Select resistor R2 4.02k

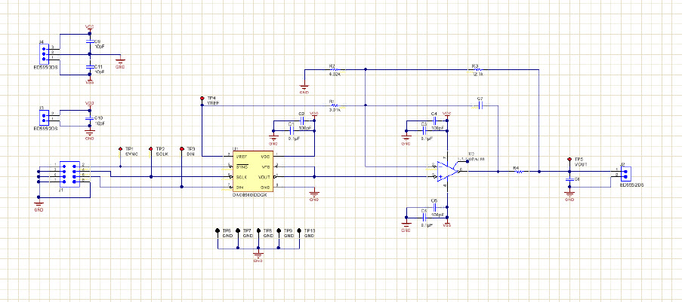click(335, 69)
